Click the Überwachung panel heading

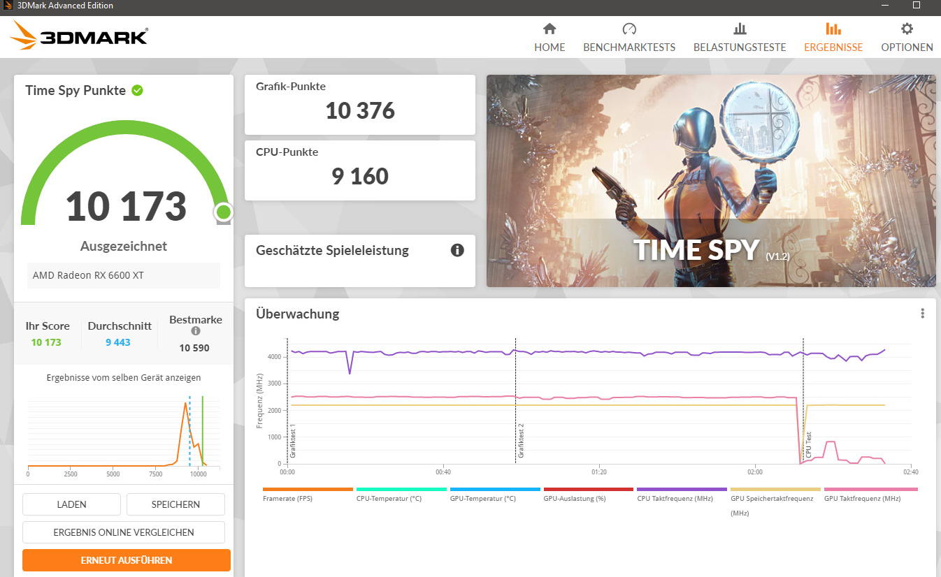click(298, 314)
